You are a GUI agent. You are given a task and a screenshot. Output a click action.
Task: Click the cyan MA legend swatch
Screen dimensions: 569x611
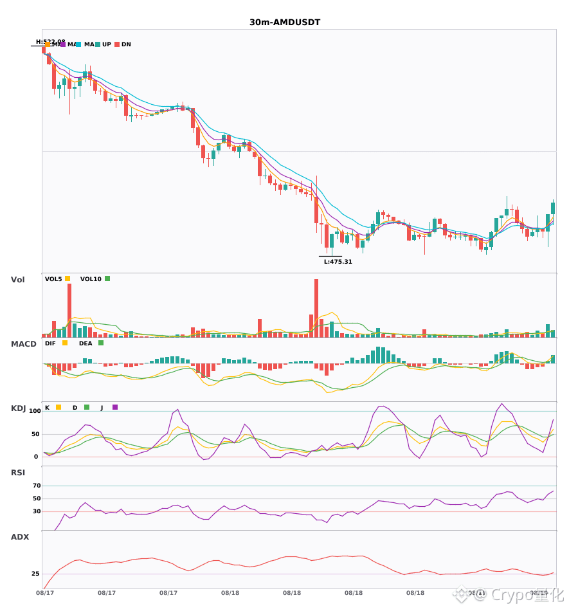pos(78,44)
